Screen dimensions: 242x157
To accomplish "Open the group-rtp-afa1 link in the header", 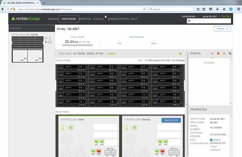I will 210,16.
